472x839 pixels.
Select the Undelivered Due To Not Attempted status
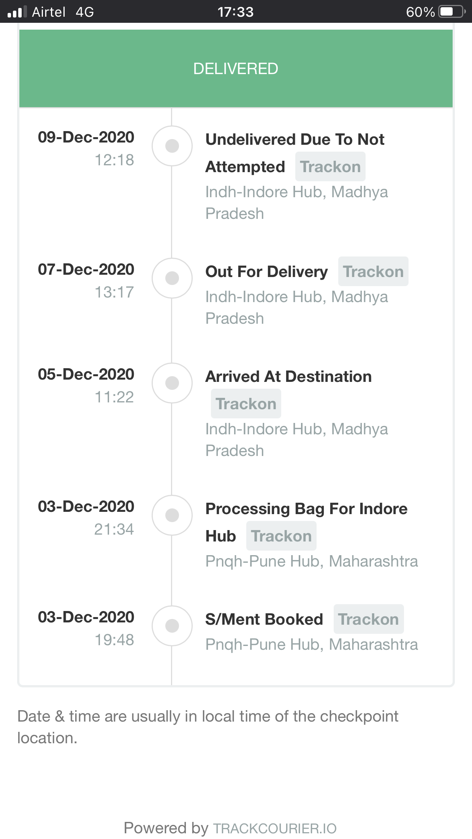[295, 140]
